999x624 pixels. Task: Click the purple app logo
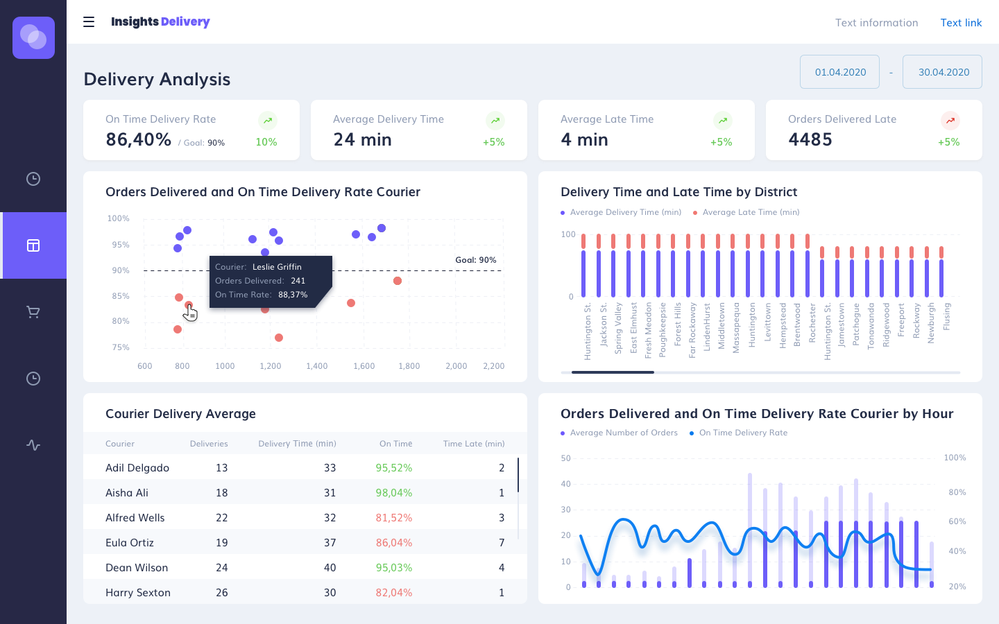point(33,37)
